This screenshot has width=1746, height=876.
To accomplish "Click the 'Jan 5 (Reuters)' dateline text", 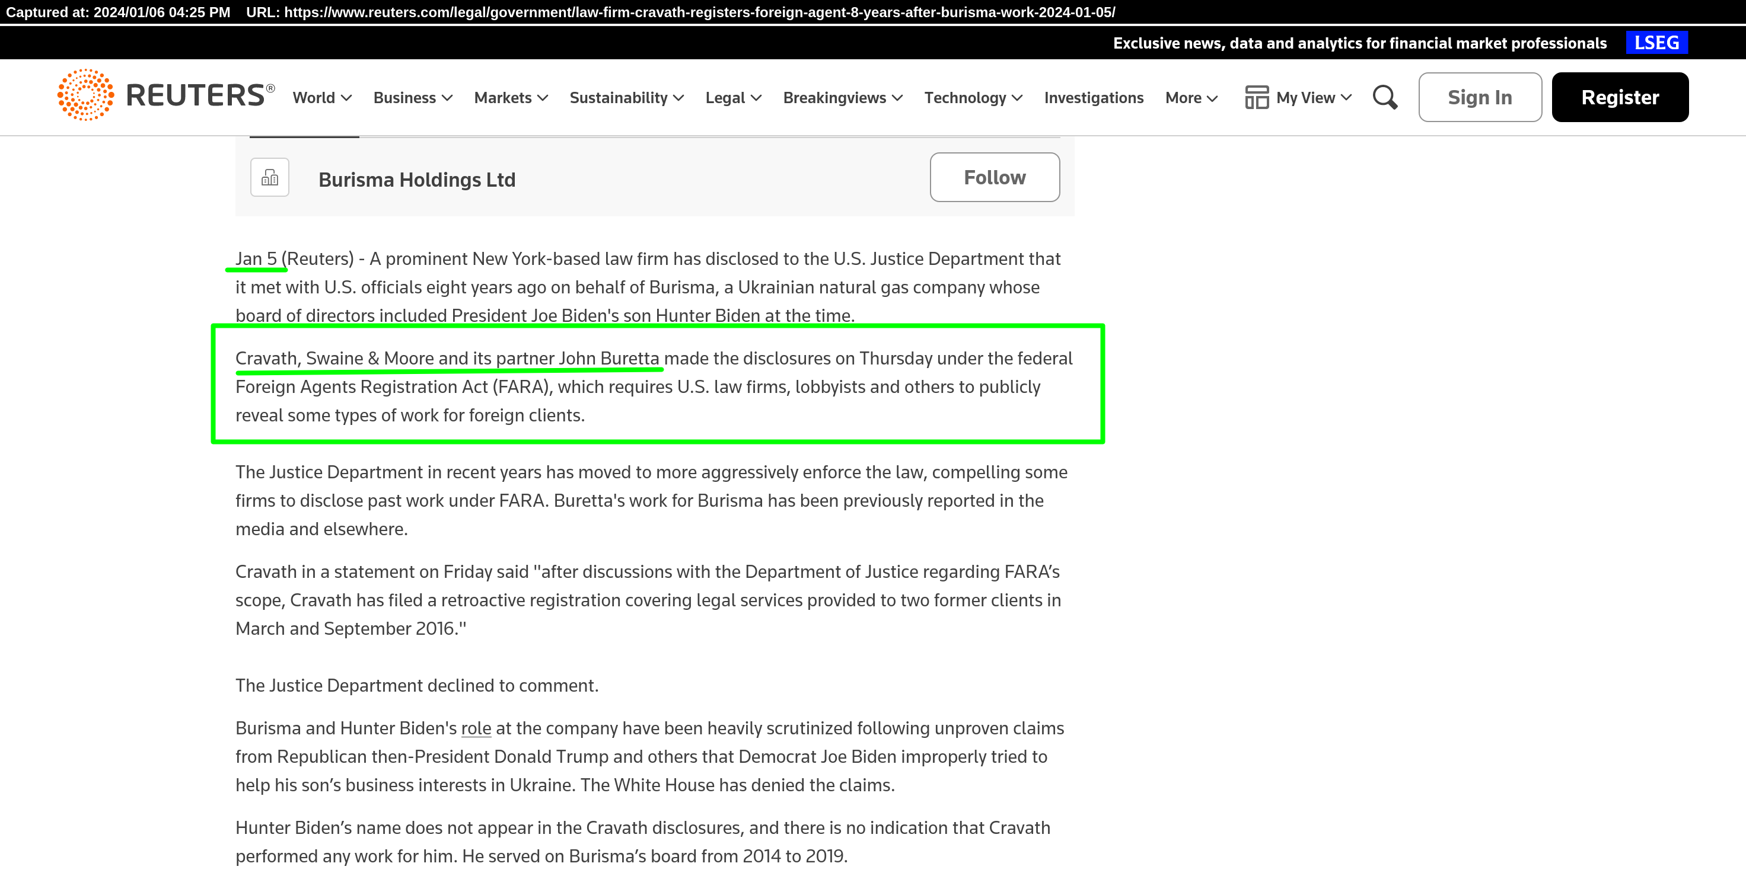I will tap(295, 259).
